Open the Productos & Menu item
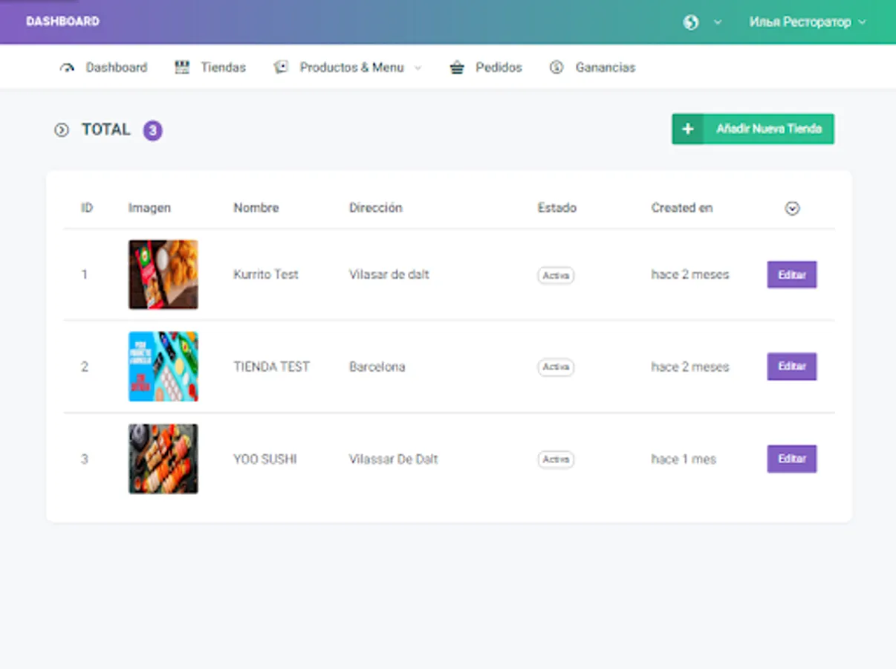This screenshot has width=896, height=669. tap(352, 68)
